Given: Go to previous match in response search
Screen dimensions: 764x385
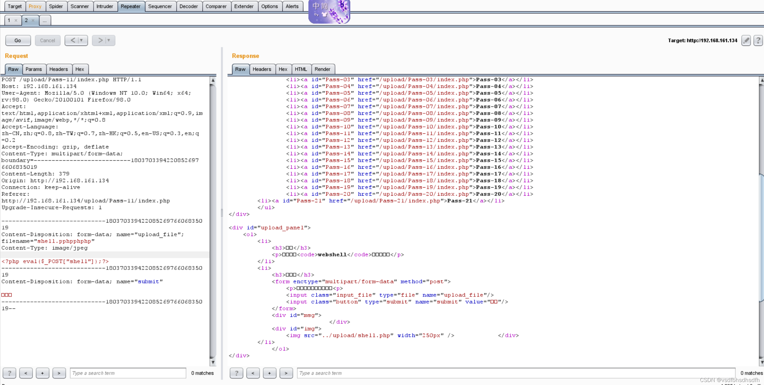Looking at the screenshot, I should tap(253, 373).
